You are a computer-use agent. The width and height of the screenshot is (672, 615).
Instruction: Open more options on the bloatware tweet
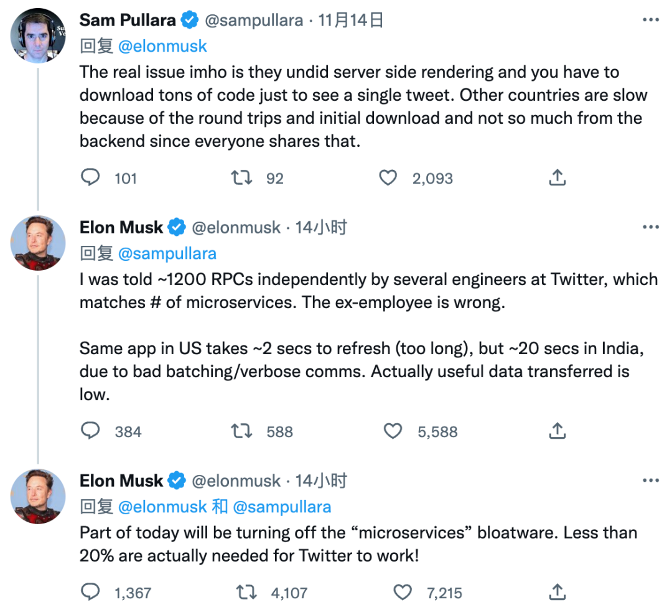650,481
